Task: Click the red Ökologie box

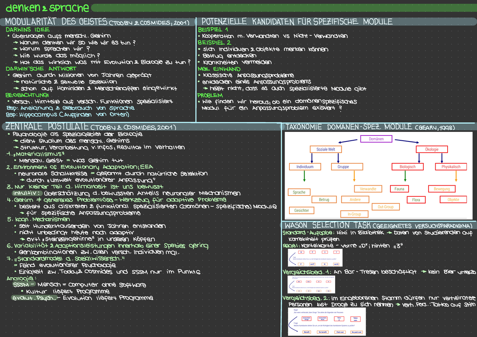Action: [x=432, y=149]
